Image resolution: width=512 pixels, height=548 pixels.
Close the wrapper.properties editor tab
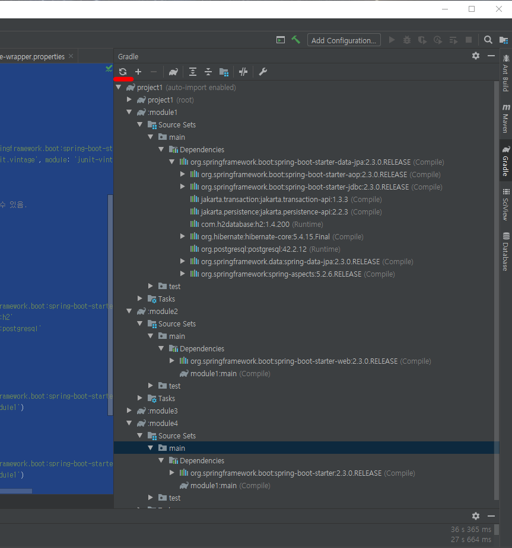pyautogui.click(x=71, y=56)
